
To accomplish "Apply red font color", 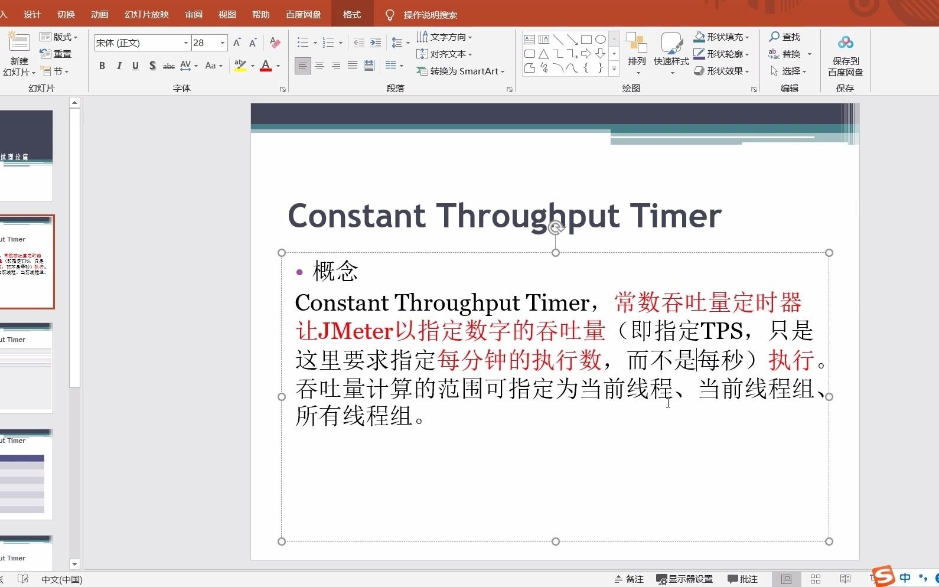I will [x=266, y=66].
